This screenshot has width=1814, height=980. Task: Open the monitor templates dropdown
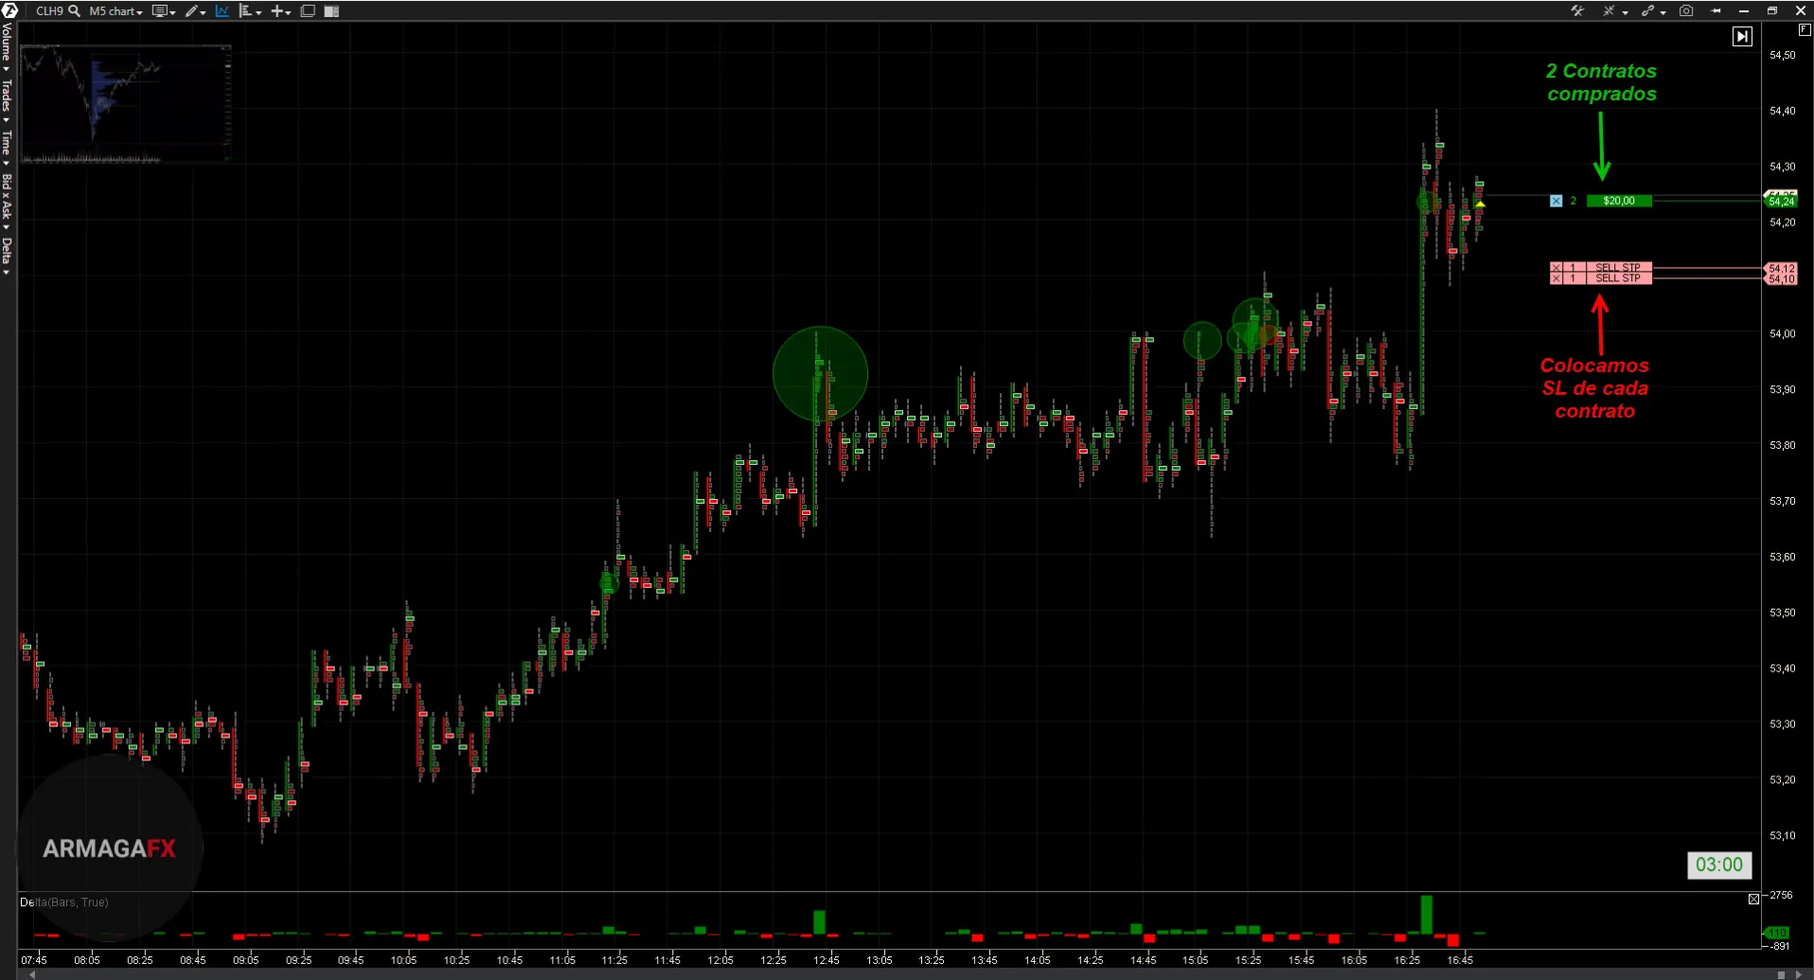tap(163, 11)
